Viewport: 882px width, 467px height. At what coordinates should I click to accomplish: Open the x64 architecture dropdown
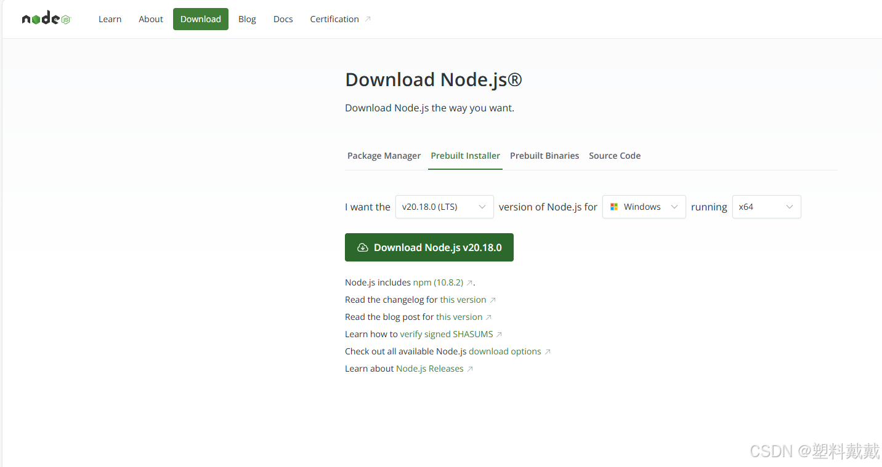point(766,207)
